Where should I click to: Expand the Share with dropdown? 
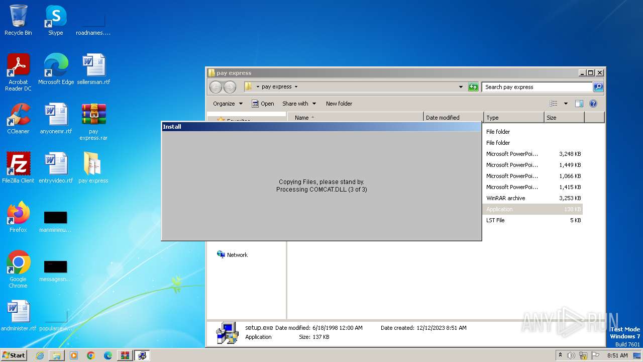point(299,104)
